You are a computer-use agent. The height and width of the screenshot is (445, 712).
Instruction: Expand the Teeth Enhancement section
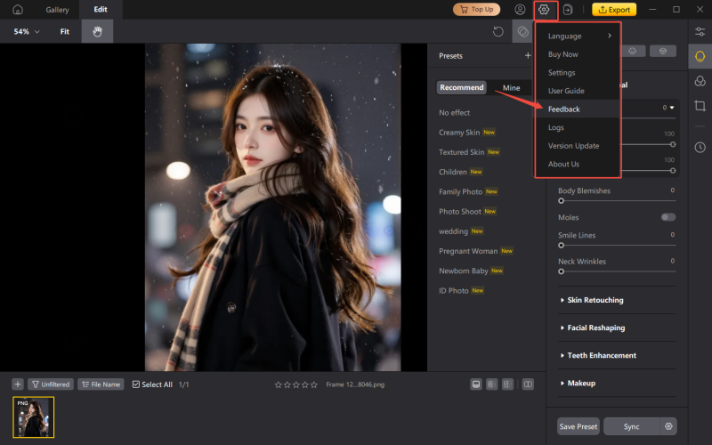[601, 355]
